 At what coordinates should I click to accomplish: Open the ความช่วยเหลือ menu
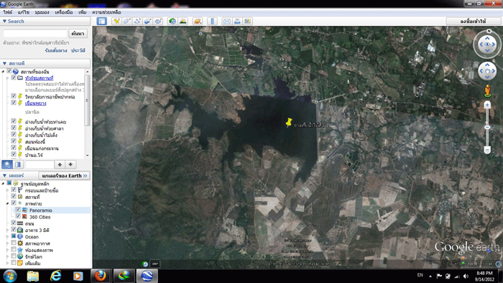106,12
